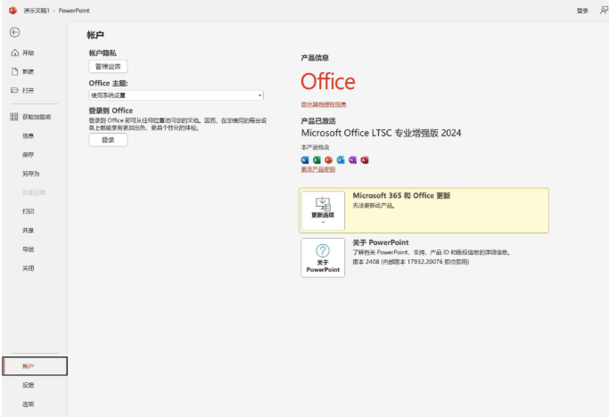Click the 产品信息 heading

point(315,58)
